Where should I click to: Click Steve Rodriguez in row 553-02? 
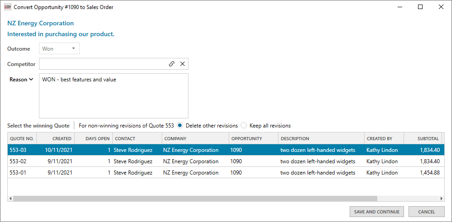[133, 161]
